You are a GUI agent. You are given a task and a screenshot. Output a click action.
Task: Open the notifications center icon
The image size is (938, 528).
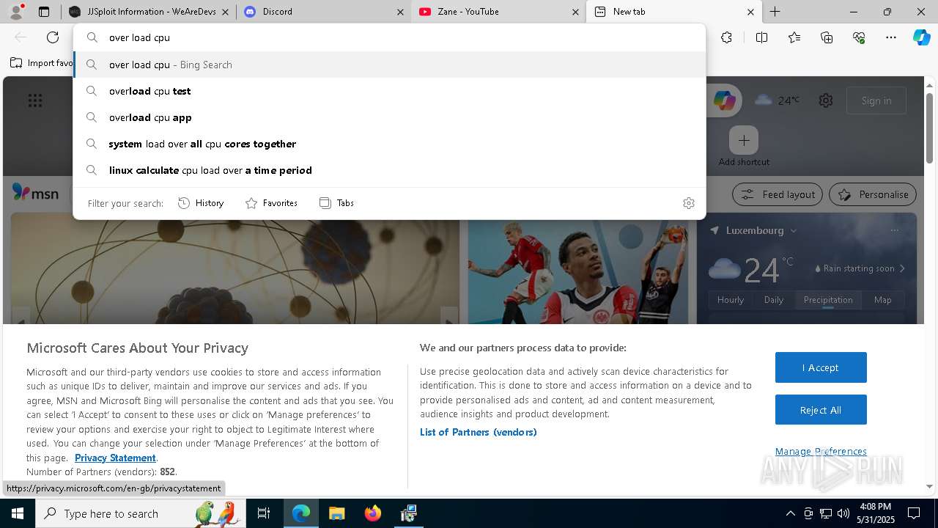(914, 513)
